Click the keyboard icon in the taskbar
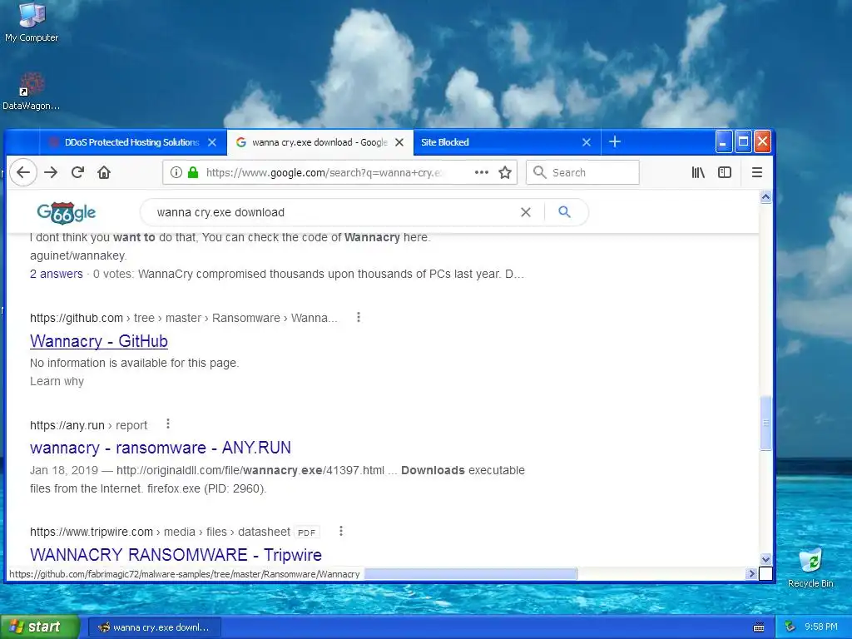Viewport: 852px width, 639px height. pos(759,627)
